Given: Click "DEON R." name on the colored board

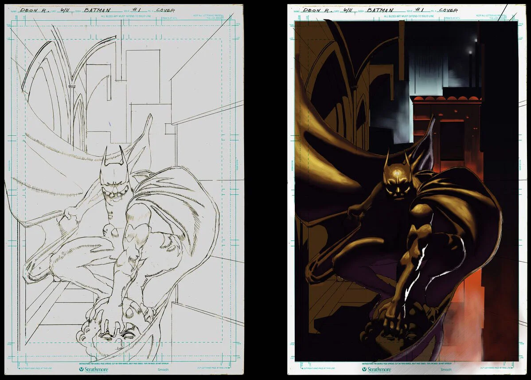Looking at the screenshot, I should point(316,10).
